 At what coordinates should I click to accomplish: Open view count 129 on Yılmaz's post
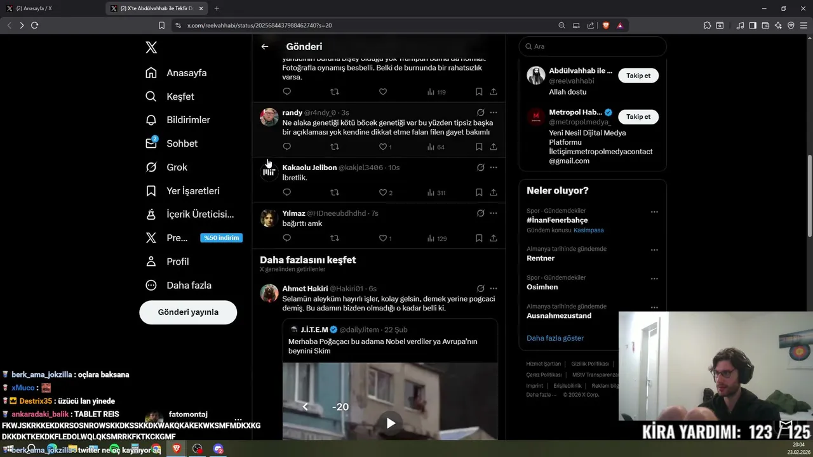[x=437, y=238]
